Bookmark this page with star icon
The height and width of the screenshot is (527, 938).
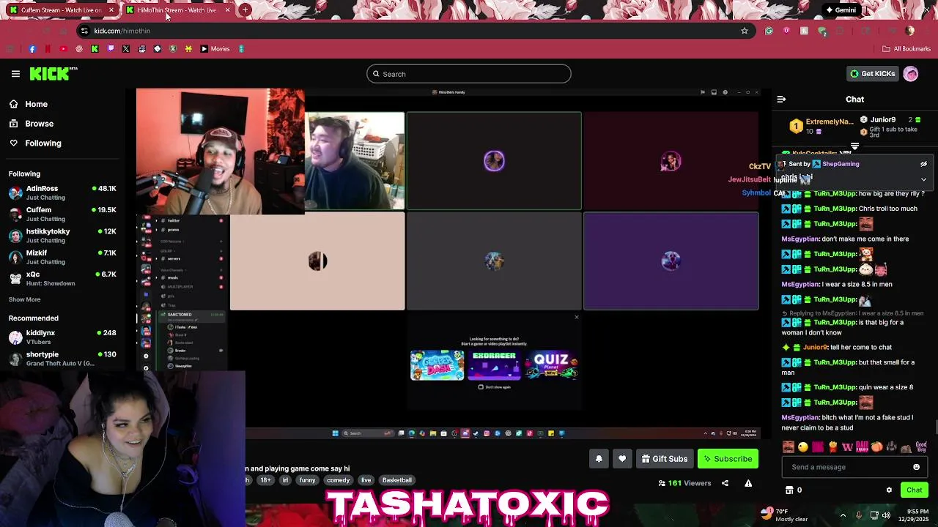click(745, 31)
